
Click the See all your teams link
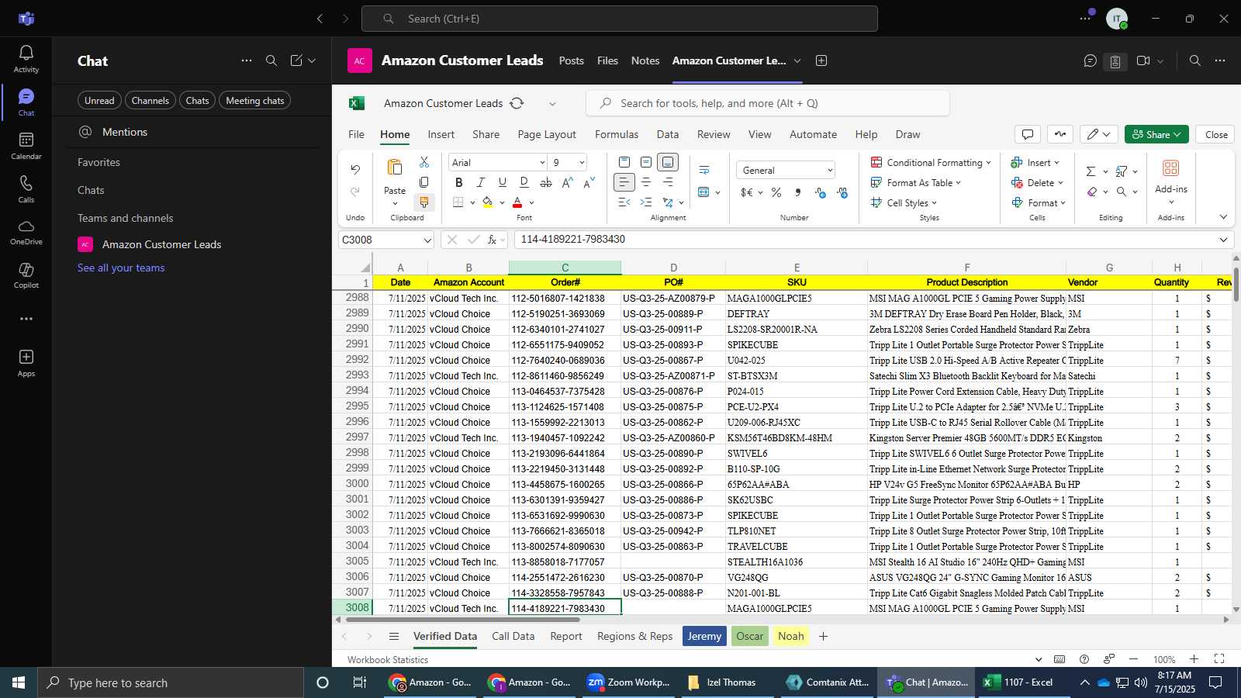(121, 268)
